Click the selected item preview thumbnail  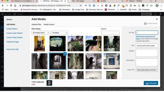click(x=49, y=83)
